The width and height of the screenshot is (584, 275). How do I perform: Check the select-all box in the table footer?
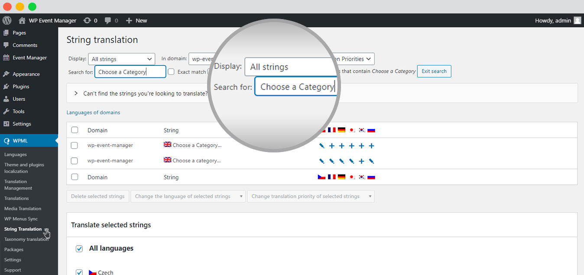click(75, 177)
